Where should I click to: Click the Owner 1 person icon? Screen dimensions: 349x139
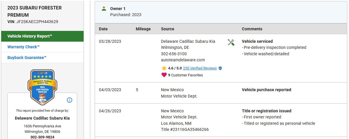pos(104,9)
